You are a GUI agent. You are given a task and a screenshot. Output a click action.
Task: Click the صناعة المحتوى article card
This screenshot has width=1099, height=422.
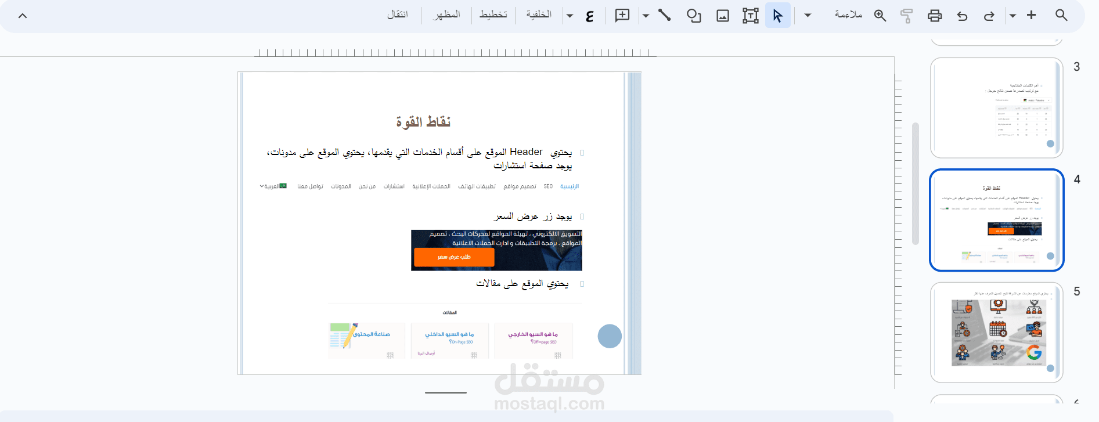[x=366, y=340]
